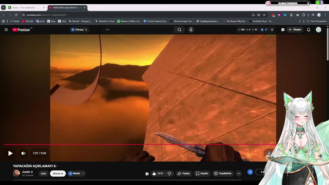Screen dimensions: 329x185
Task: Open the purple star extension
Action: click(279, 15)
